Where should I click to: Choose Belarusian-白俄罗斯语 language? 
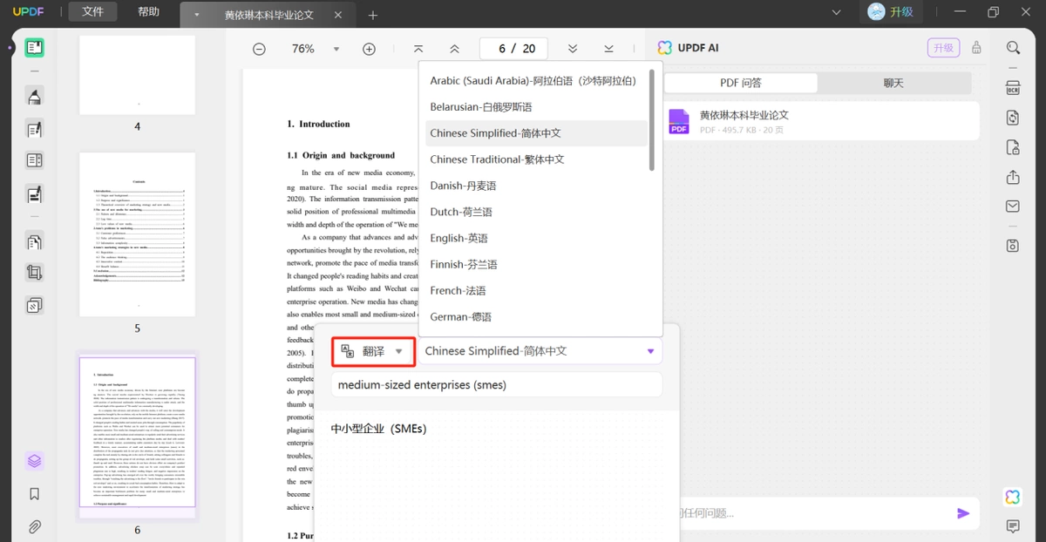(536, 106)
